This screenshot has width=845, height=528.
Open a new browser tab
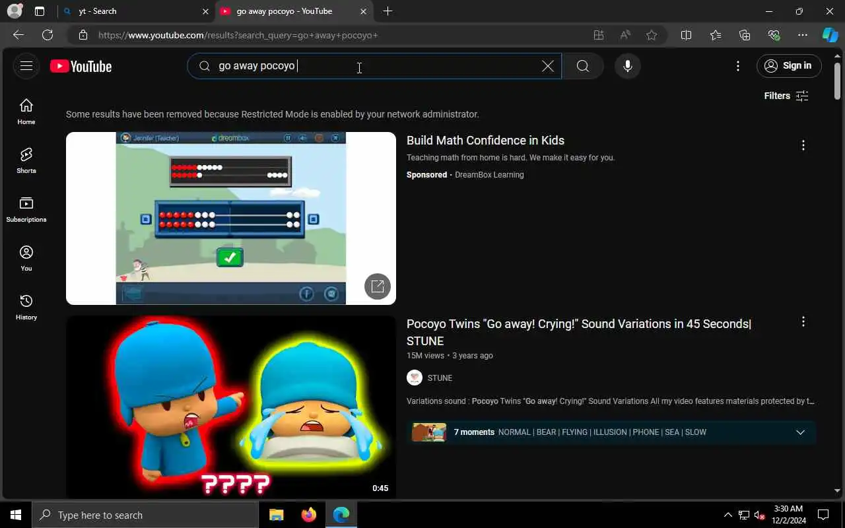pyautogui.click(x=388, y=11)
